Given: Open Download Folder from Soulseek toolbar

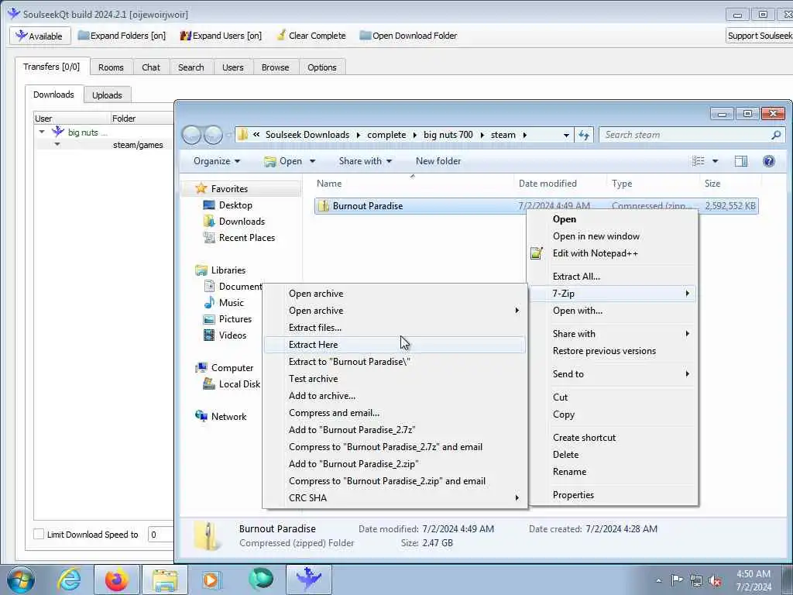Looking at the screenshot, I should click(x=408, y=36).
